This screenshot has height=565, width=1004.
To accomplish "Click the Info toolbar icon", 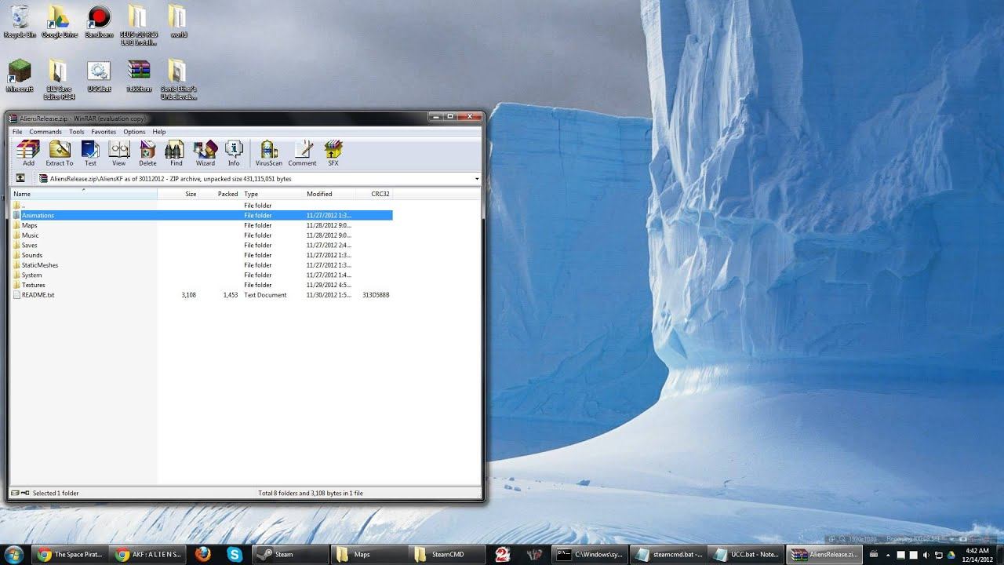I will (x=234, y=153).
